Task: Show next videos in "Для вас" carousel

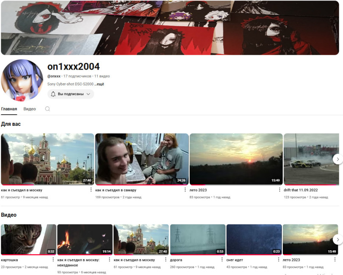Action: point(338,159)
